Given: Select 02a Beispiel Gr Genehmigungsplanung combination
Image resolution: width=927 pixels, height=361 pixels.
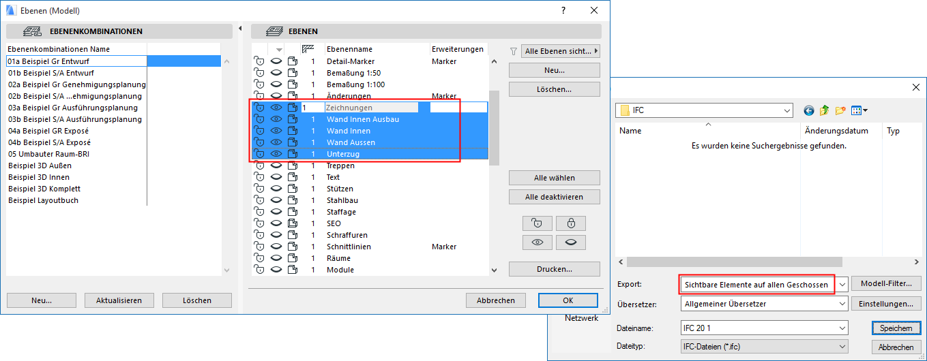Looking at the screenshot, I should (x=76, y=84).
